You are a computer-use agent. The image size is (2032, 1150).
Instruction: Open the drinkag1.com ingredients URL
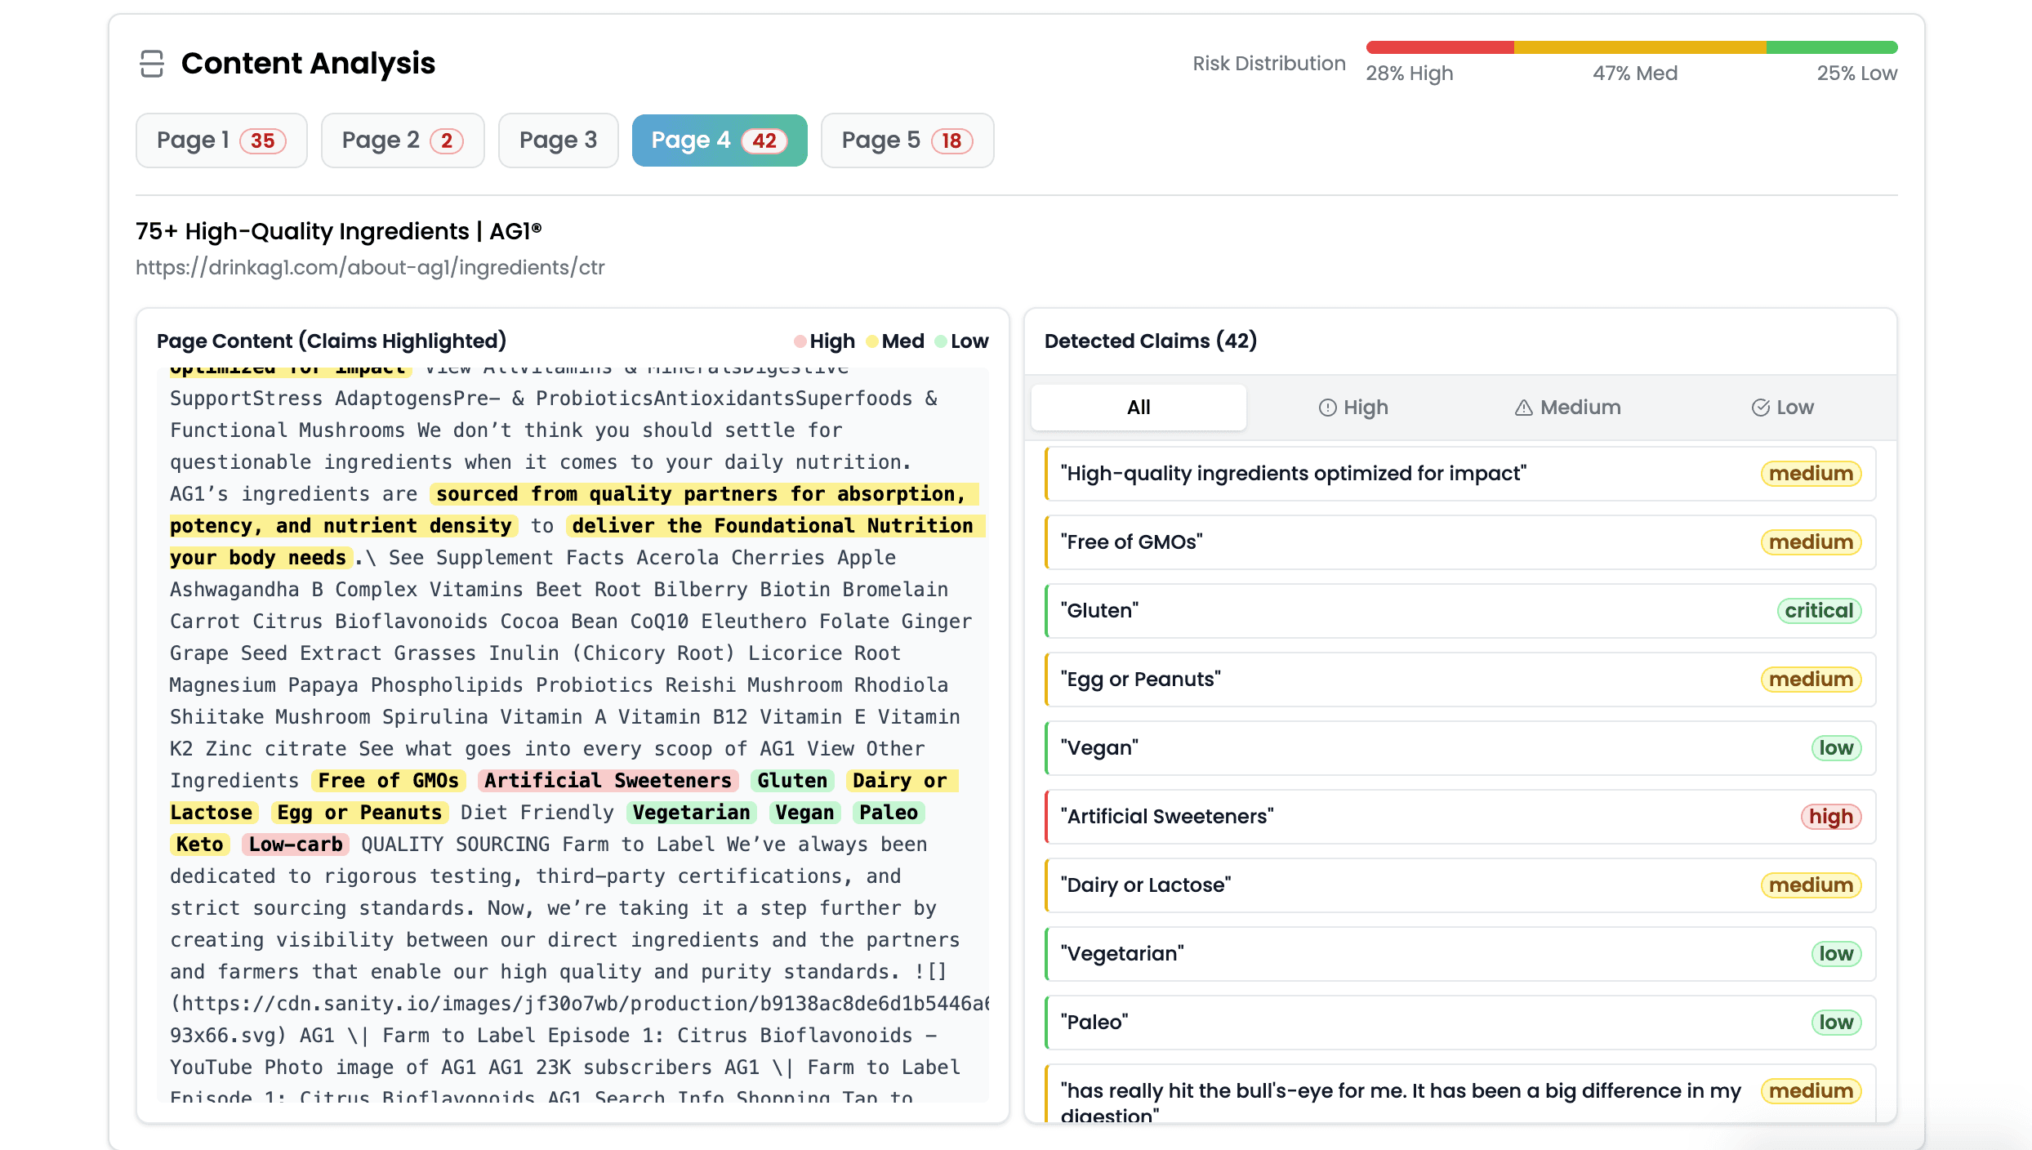click(370, 268)
